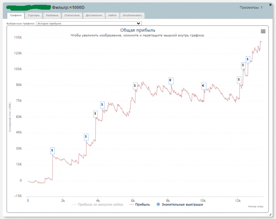This screenshot has width=276, height=219.
Task: Click the 'Опубликовать' tab
Action: [132, 15]
